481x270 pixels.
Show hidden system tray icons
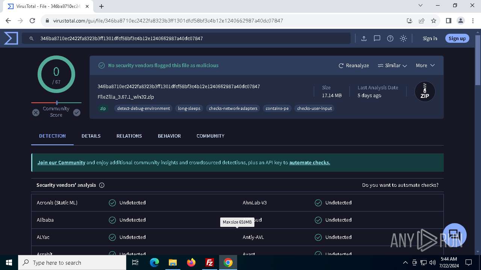coord(405,262)
